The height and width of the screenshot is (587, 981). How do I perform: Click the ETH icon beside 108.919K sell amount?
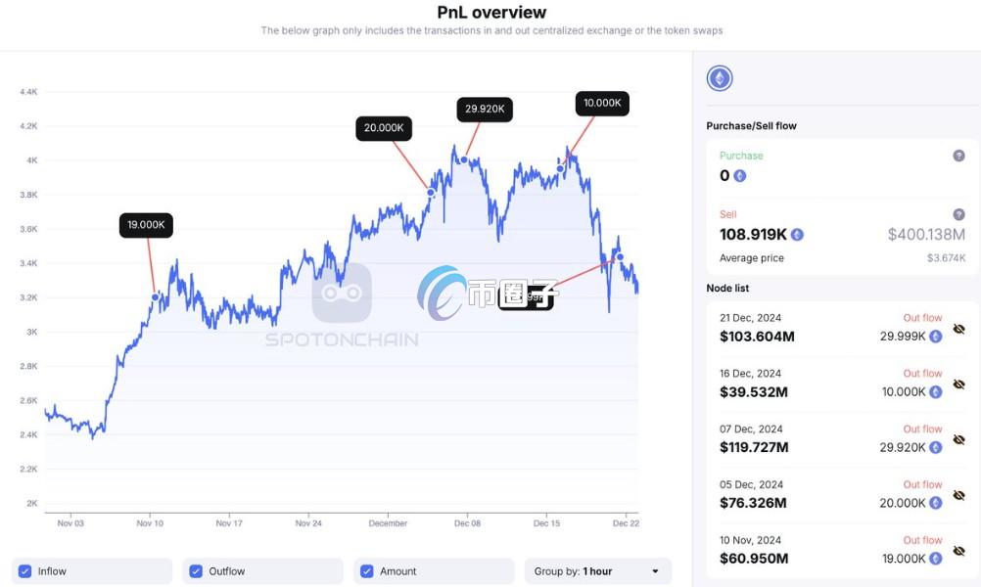pyautogui.click(x=797, y=235)
